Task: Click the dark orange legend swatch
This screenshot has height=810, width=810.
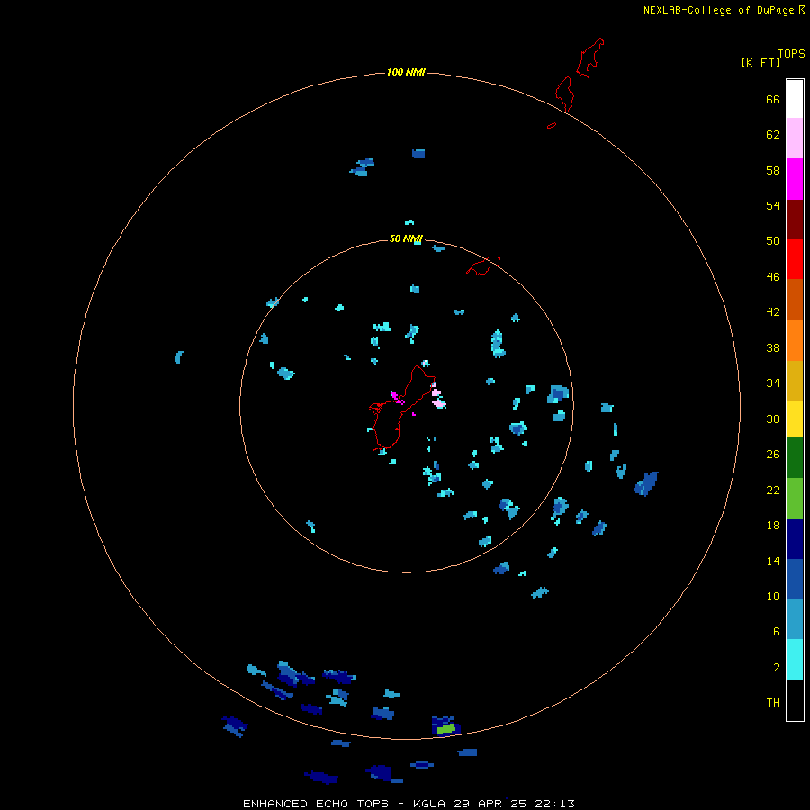Action: coord(795,299)
